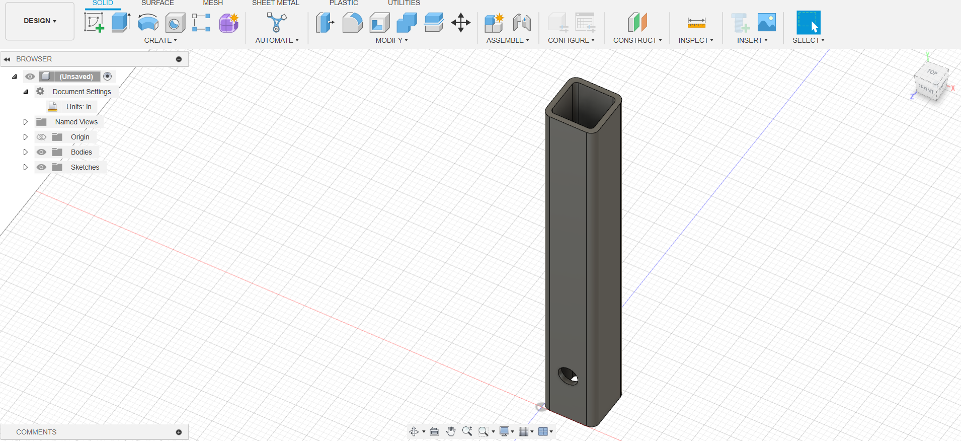Click the Measure tool icon
Image resolution: width=961 pixels, height=441 pixels.
point(696,23)
